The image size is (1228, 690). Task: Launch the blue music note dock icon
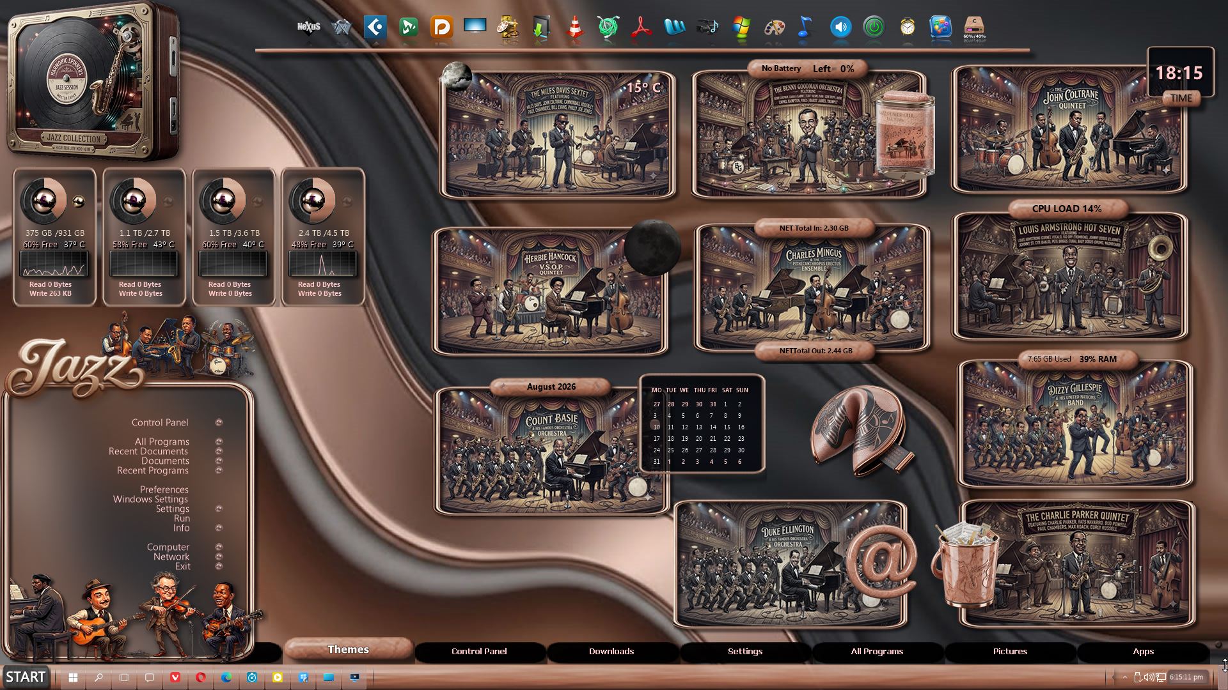[x=805, y=27]
